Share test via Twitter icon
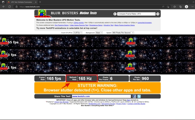Image resolution: width=195 pixels, height=120 pixels. 139,96
